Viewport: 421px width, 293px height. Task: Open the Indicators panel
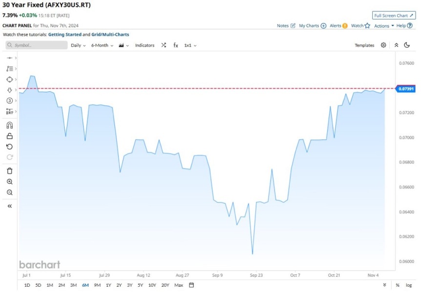[x=145, y=45]
